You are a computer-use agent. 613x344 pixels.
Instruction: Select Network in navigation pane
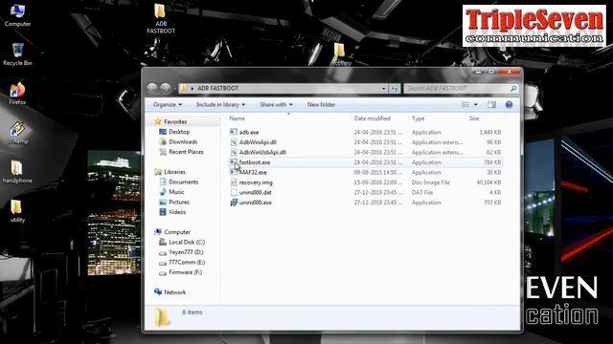click(174, 292)
